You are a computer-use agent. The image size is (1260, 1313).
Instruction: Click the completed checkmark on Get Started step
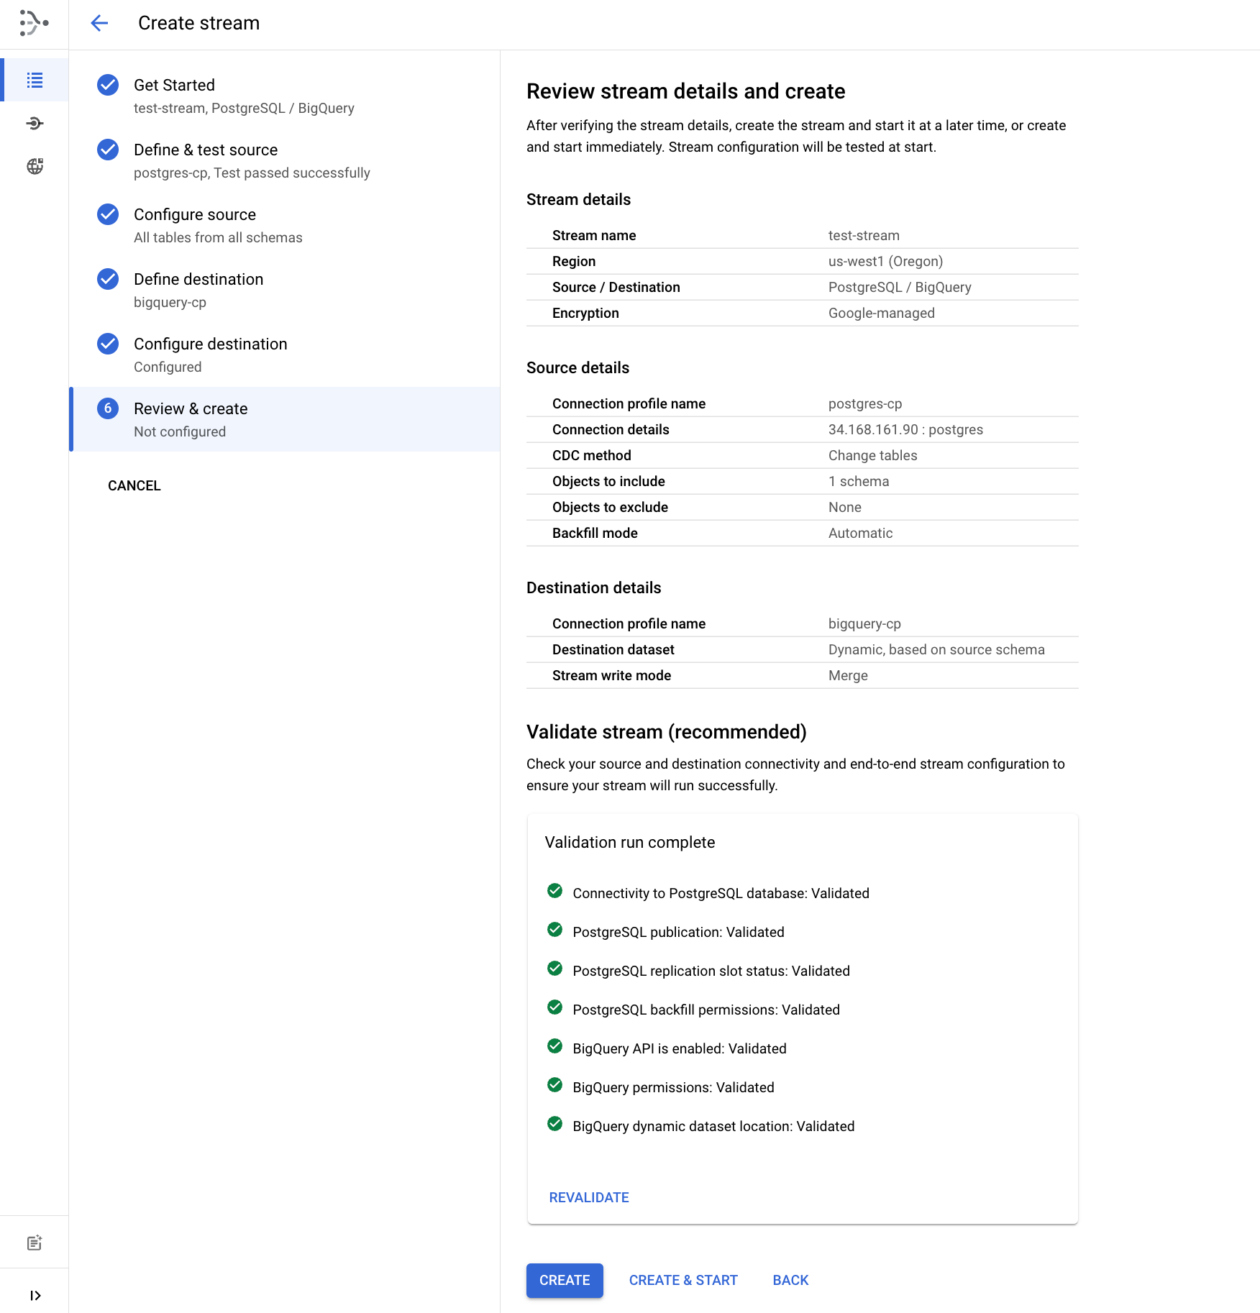pyautogui.click(x=107, y=85)
